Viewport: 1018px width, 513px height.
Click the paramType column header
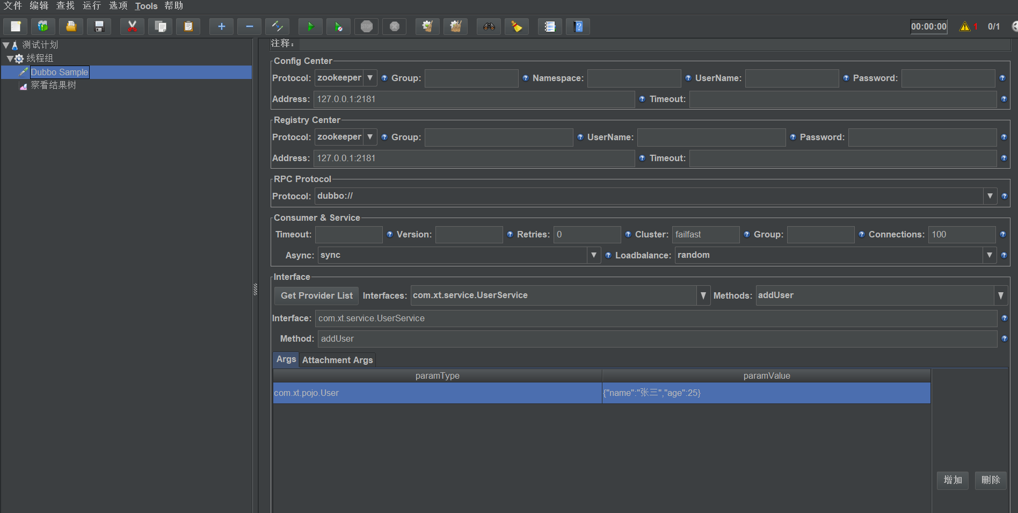click(437, 375)
